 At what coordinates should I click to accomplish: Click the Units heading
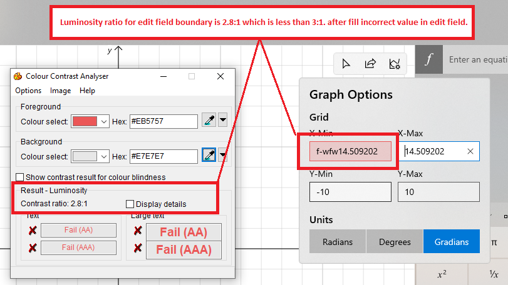coord(321,220)
